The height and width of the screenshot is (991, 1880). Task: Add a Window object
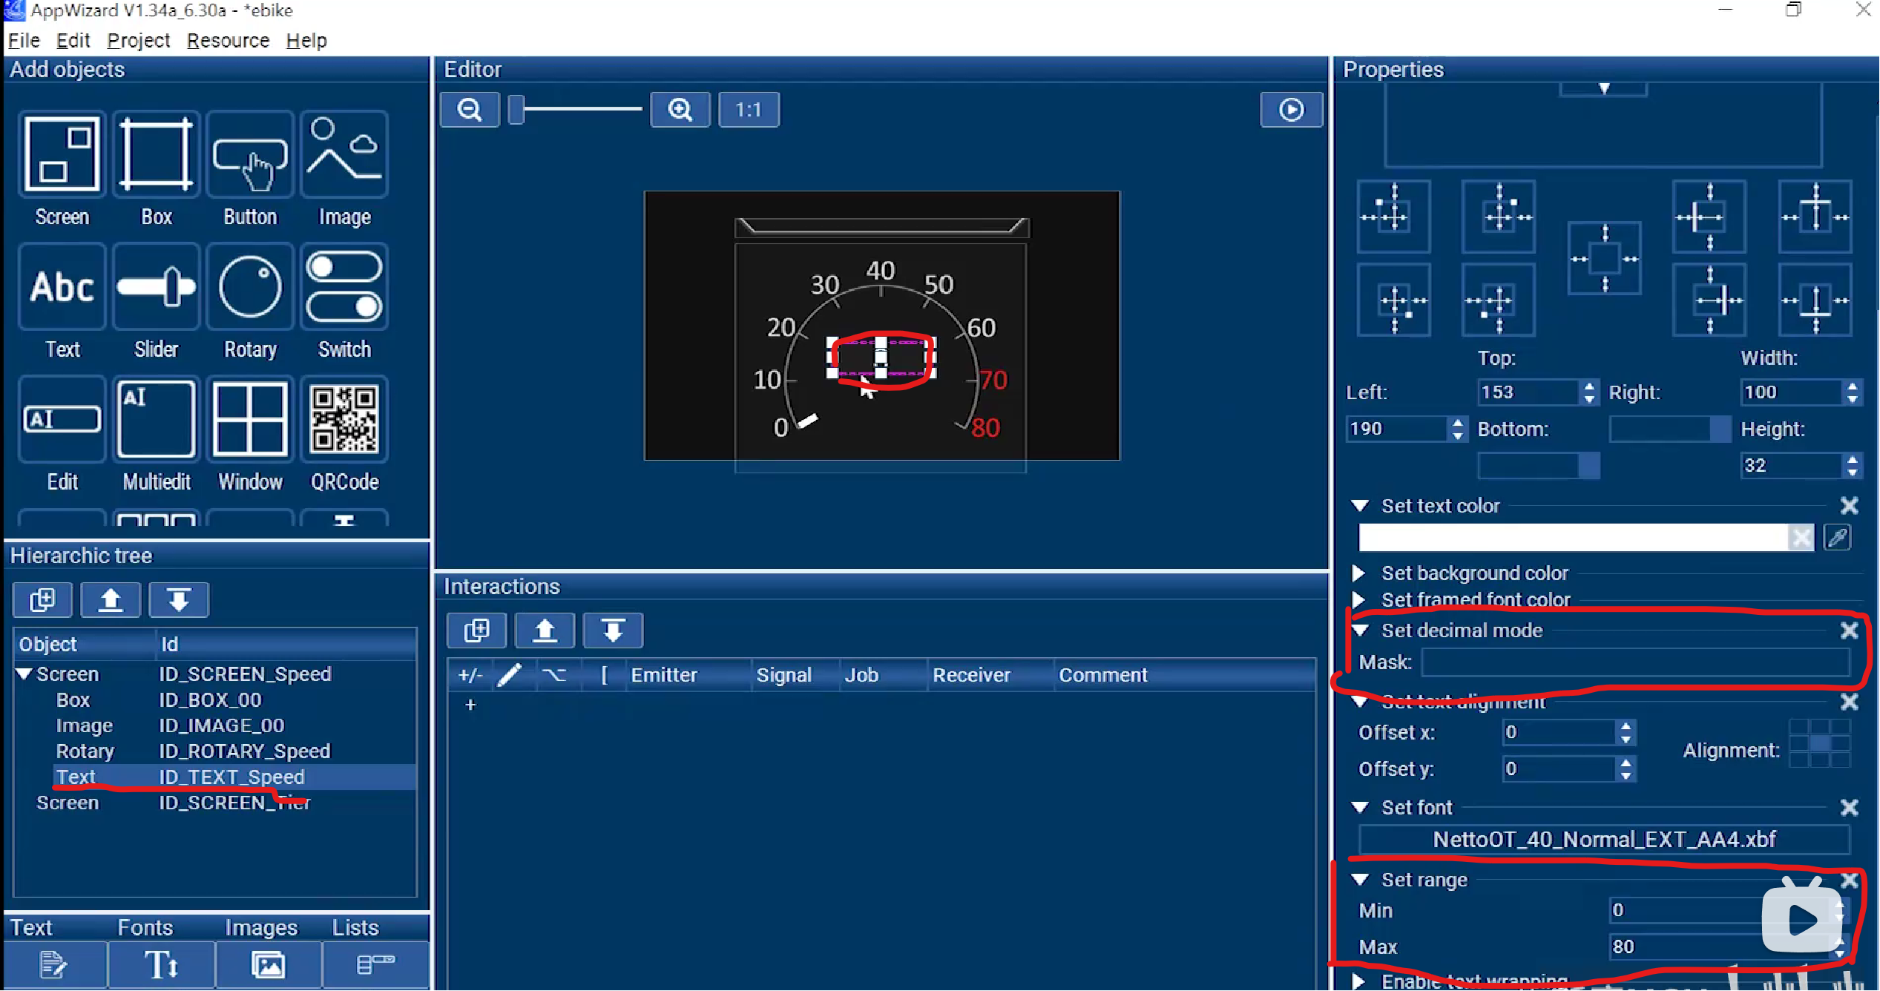click(250, 419)
